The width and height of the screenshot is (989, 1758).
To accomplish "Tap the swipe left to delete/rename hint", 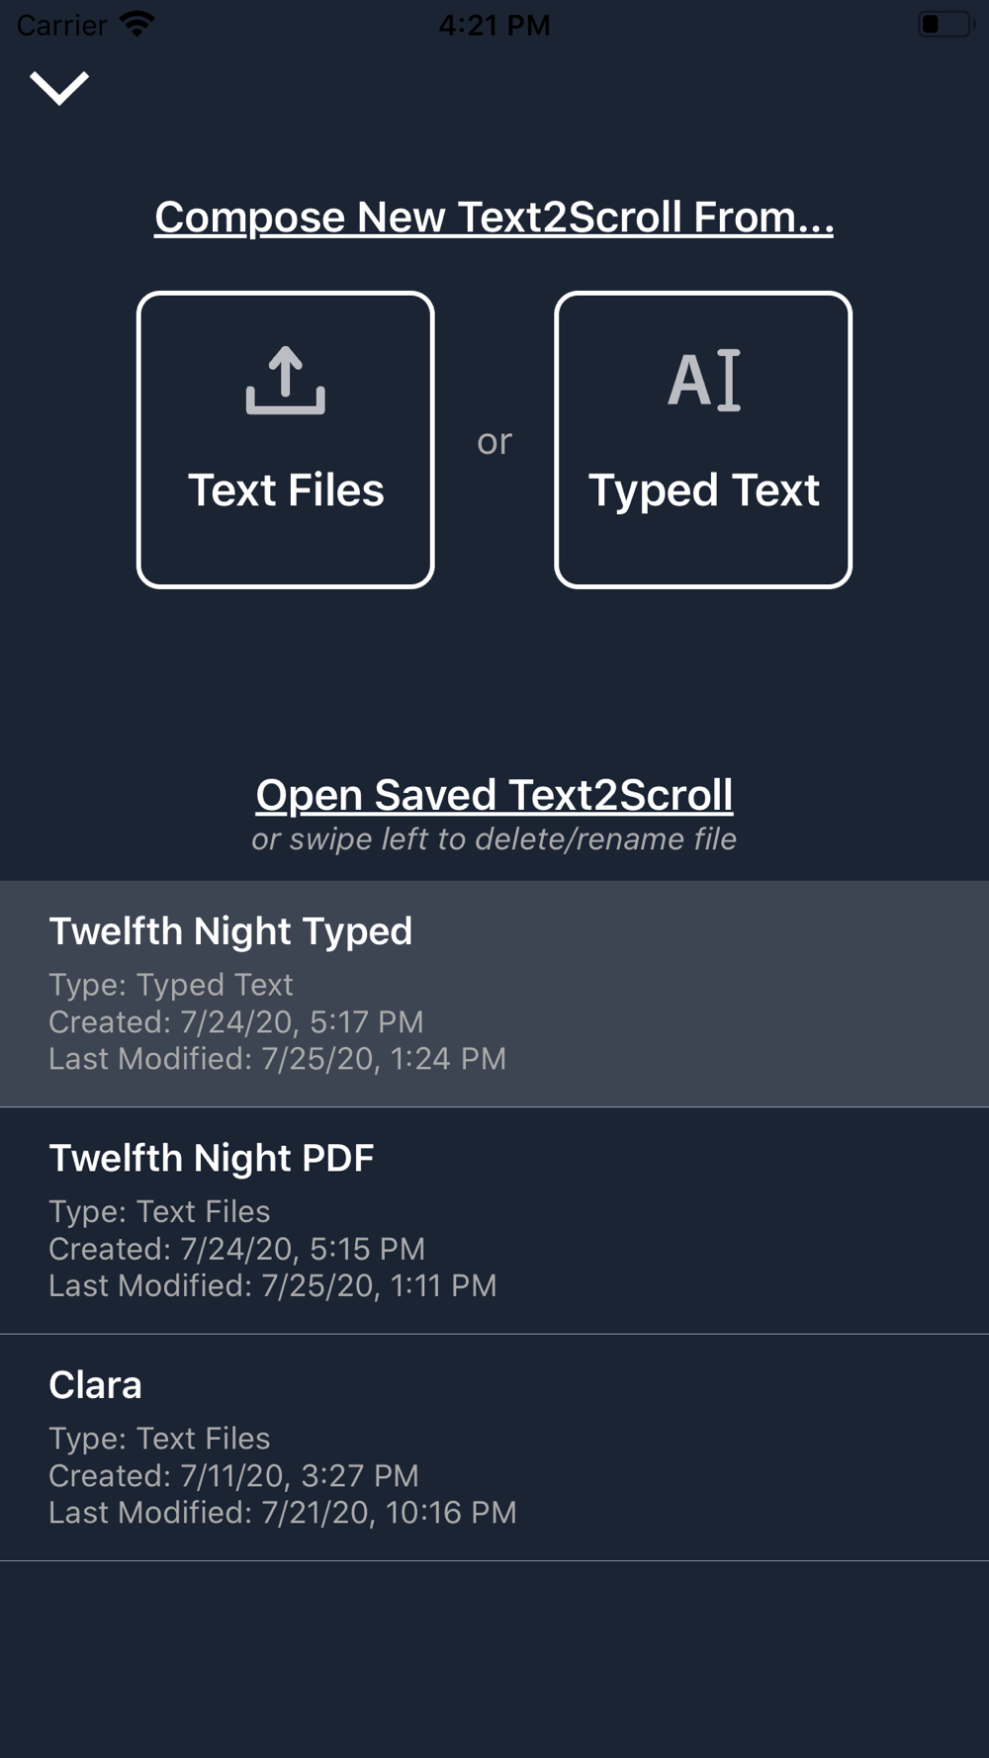I will [494, 839].
